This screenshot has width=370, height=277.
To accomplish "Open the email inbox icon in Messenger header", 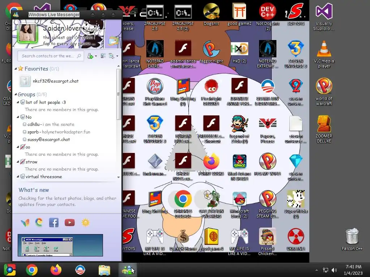I will (x=113, y=41).
